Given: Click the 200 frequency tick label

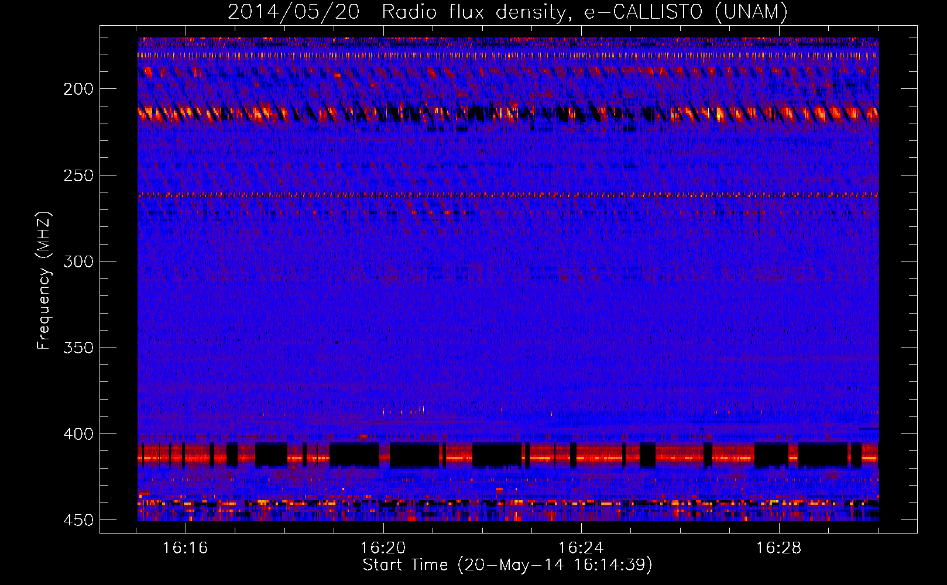Looking at the screenshot, I should (x=78, y=89).
